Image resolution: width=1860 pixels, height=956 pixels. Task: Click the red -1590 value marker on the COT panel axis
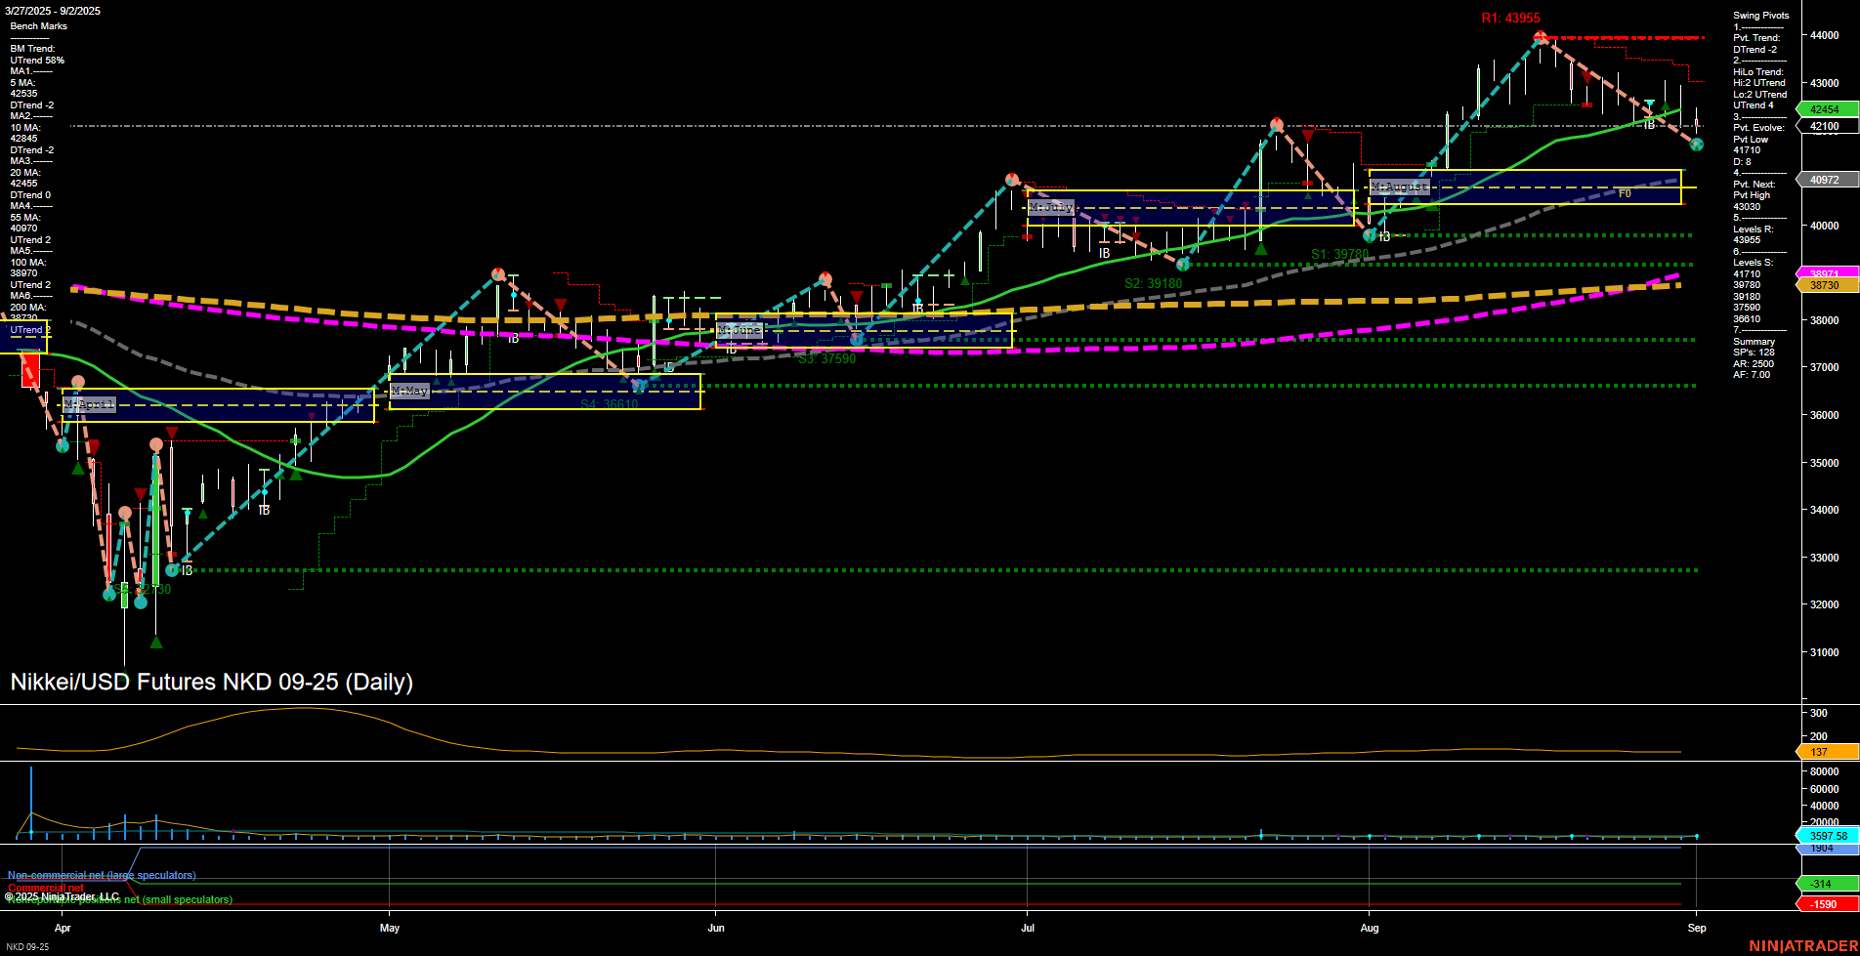click(1821, 905)
